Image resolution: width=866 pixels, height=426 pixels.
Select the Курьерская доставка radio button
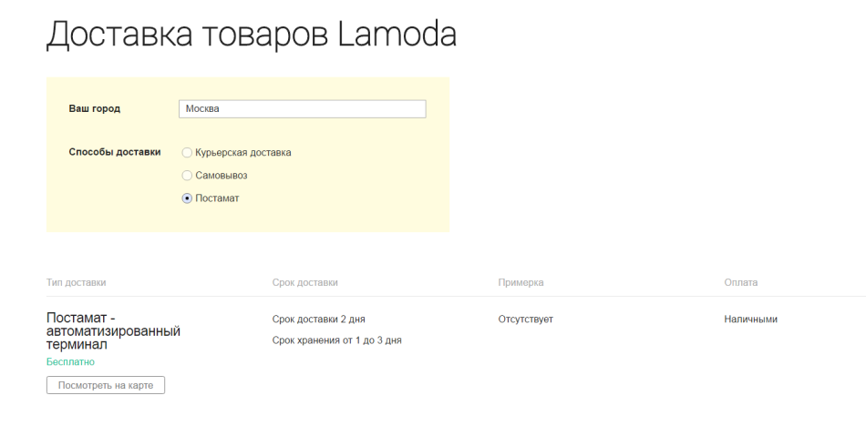[187, 153]
